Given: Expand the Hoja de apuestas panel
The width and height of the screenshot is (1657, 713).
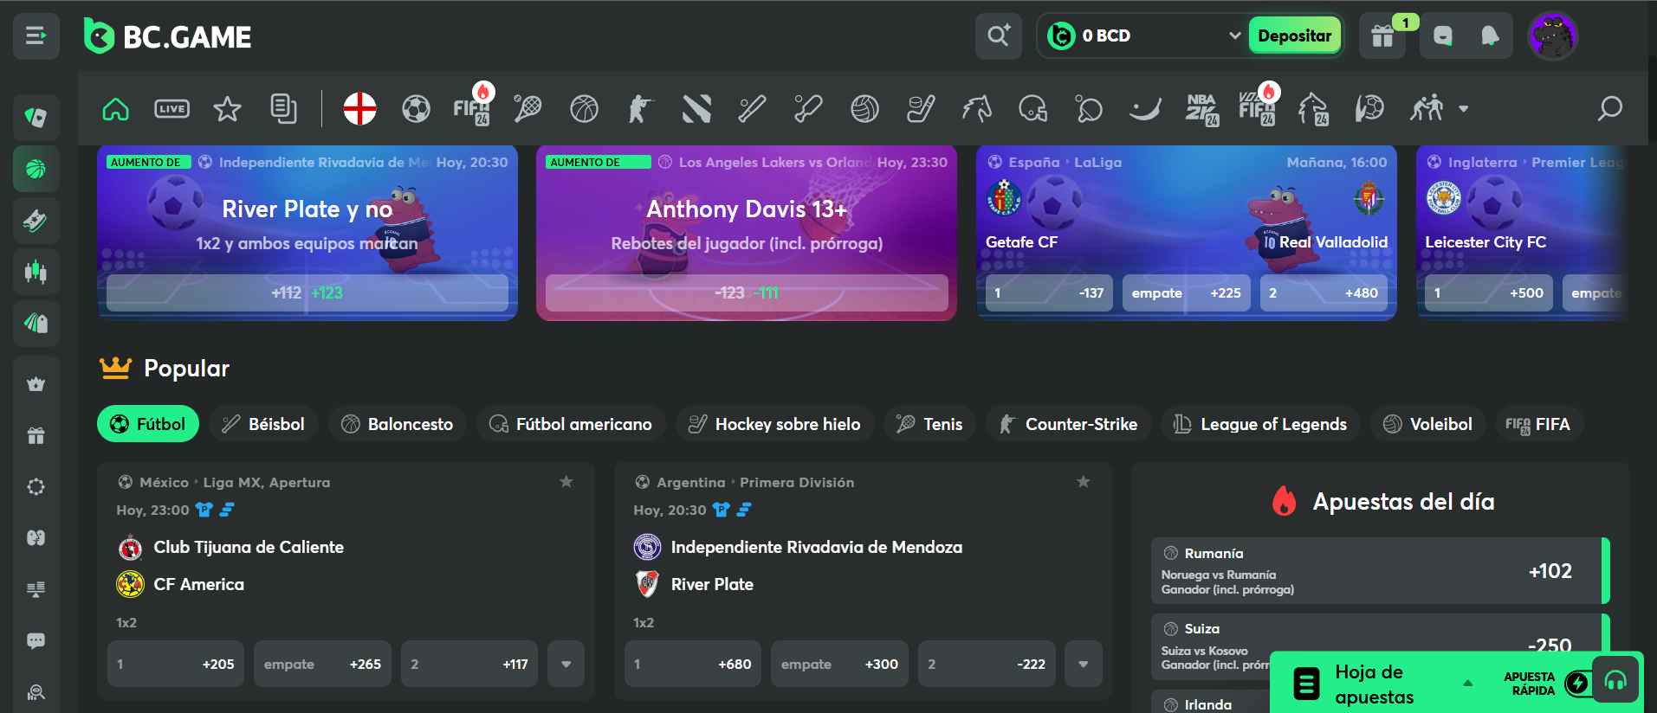Looking at the screenshot, I should (1467, 684).
